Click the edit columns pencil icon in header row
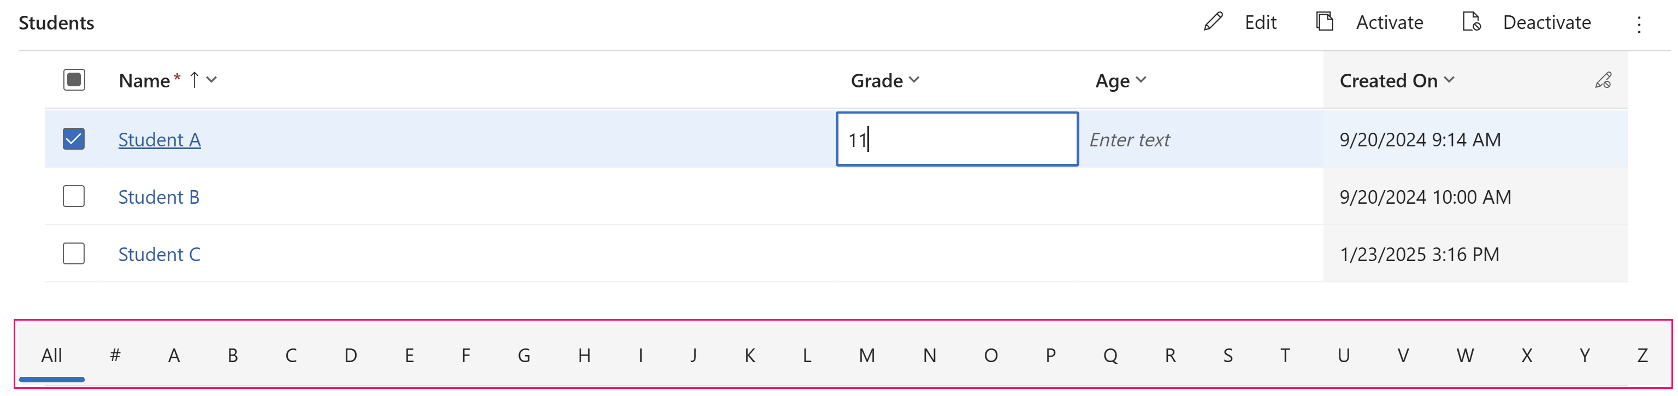This screenshot has height=396, width=1678. click(1604, 80)
